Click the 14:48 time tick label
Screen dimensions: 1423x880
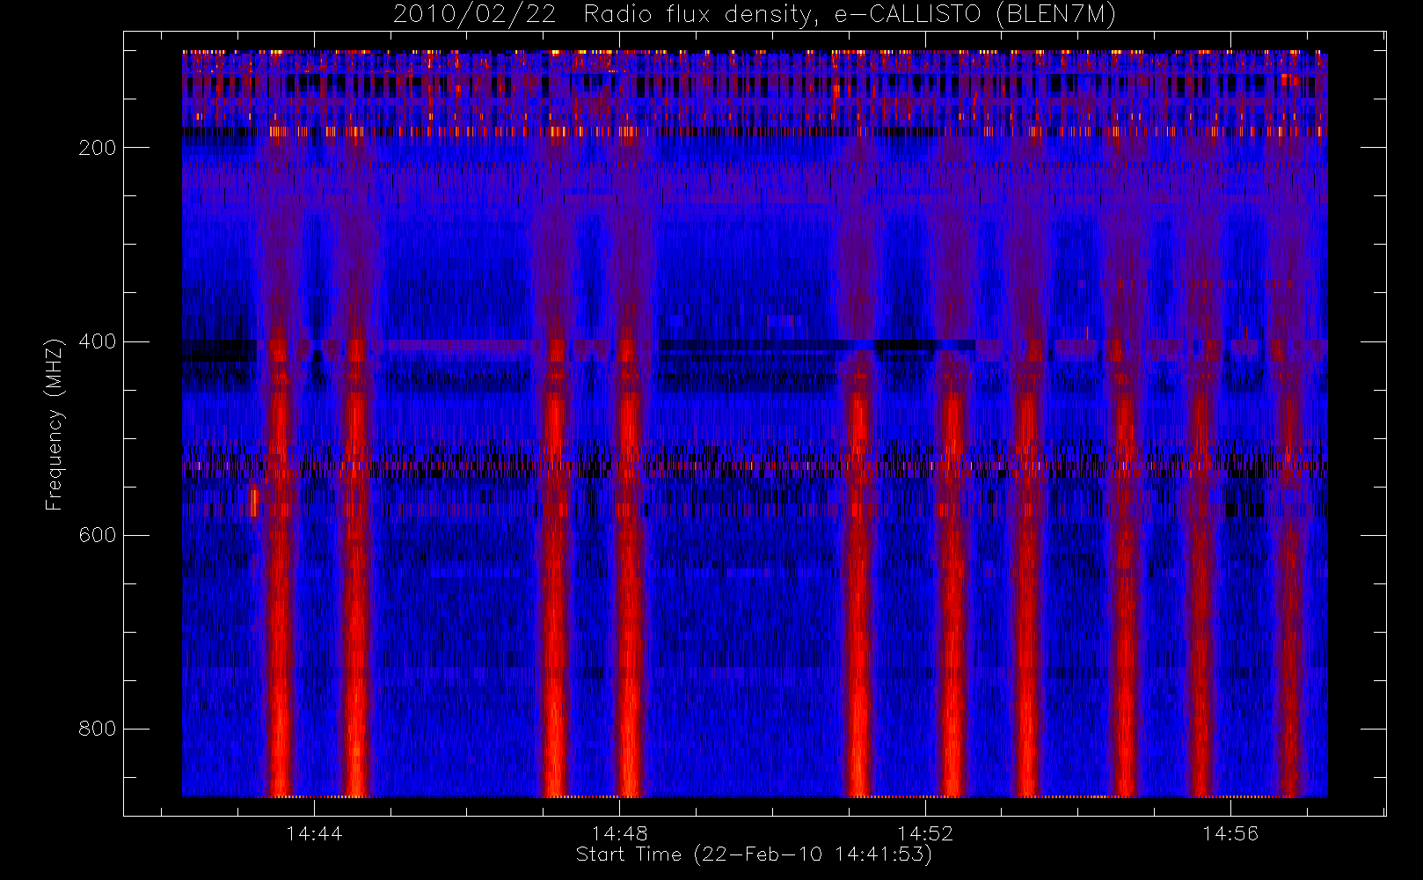pyautogui.click(x=619, y=833)
